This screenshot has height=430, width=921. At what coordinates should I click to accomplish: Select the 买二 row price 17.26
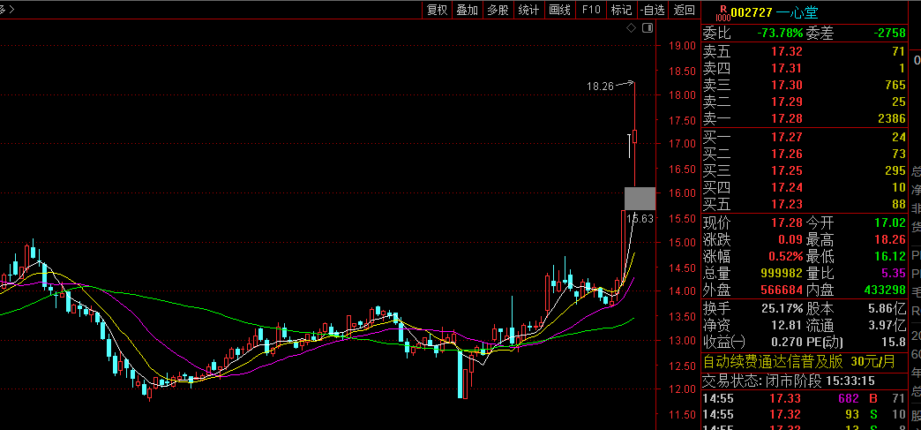pos(787,155)
